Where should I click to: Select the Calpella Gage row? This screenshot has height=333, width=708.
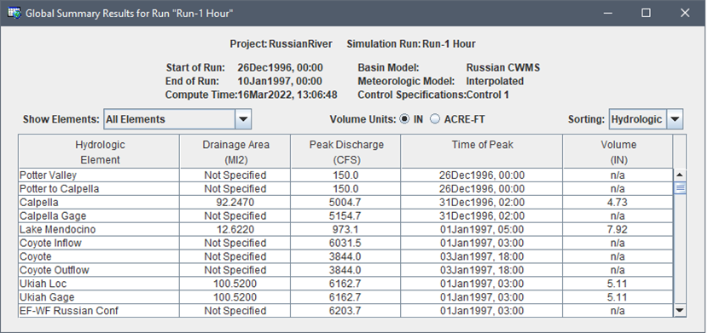[345, 215]
